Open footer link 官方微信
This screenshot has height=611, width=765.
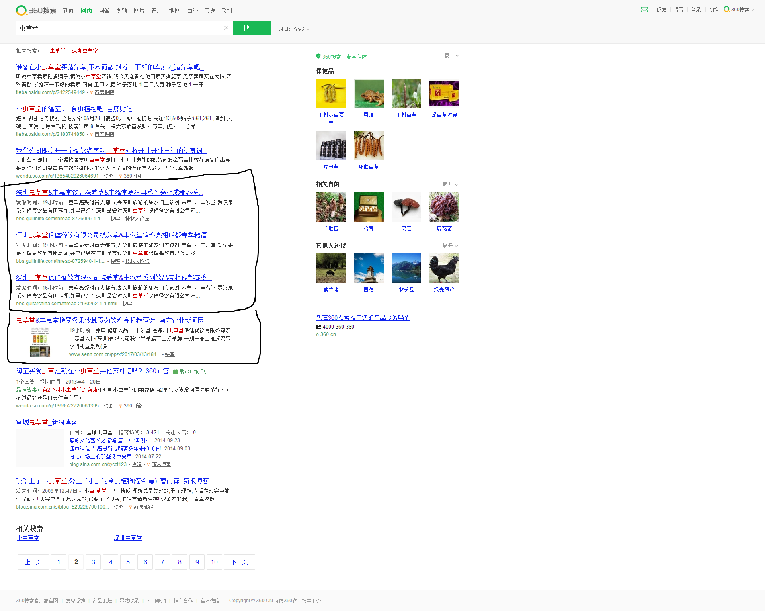pos(210,601)
